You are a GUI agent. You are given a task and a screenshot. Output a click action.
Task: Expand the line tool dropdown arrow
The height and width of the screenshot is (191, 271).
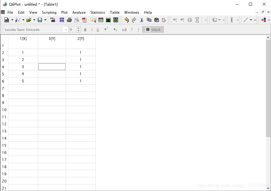(251, 20)
